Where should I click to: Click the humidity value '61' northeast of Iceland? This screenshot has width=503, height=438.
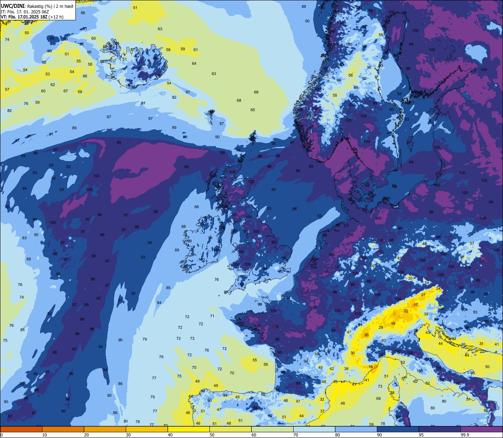(x=196, y=49)
